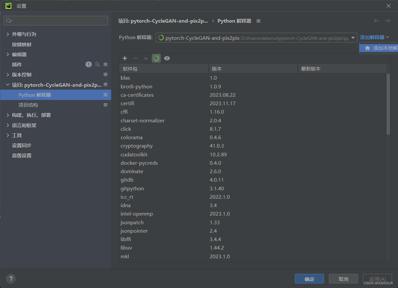Expand the 工具 tree node
The width and height of the screenshot is (398, 288).
click(x=8, y=135)
